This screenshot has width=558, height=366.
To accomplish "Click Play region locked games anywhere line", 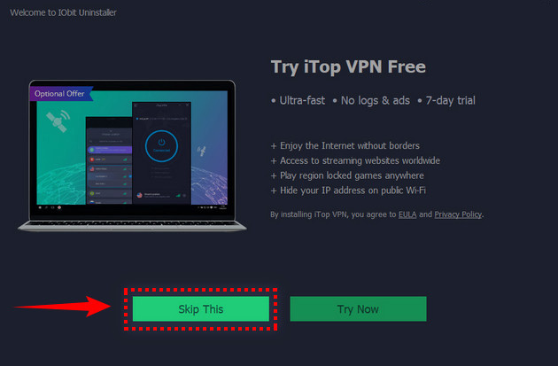I will 352,175.
